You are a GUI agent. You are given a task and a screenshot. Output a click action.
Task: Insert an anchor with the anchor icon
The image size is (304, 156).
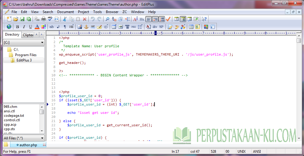click(86, 27)
